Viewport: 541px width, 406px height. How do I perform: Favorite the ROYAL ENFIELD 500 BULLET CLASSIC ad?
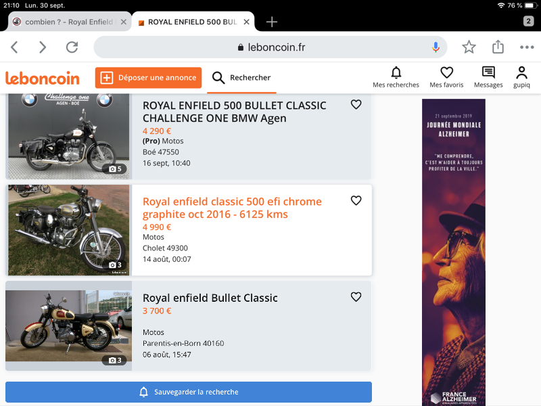pos(356,104)
